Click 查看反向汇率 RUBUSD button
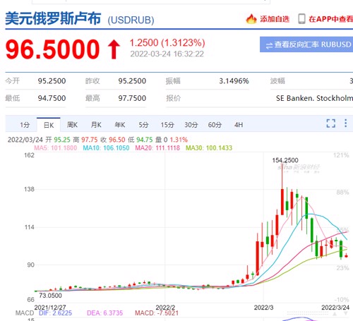The height and width of the screenshot is (321, 353). click(306, 44)
